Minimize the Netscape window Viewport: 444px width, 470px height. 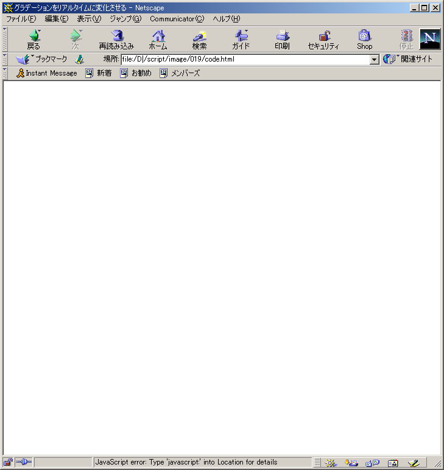click(414, 8)
